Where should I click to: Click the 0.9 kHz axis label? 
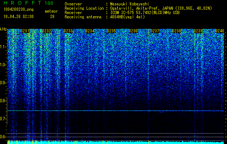click(x=3, y=83)
